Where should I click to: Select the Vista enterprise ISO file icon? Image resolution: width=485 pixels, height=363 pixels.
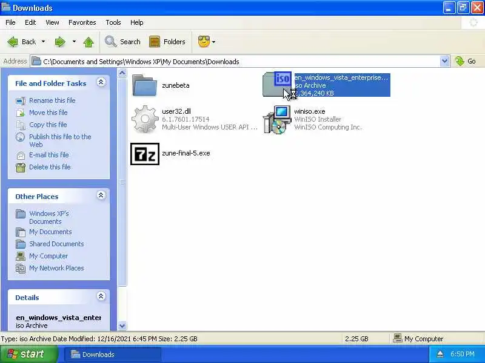click(277, 84)
